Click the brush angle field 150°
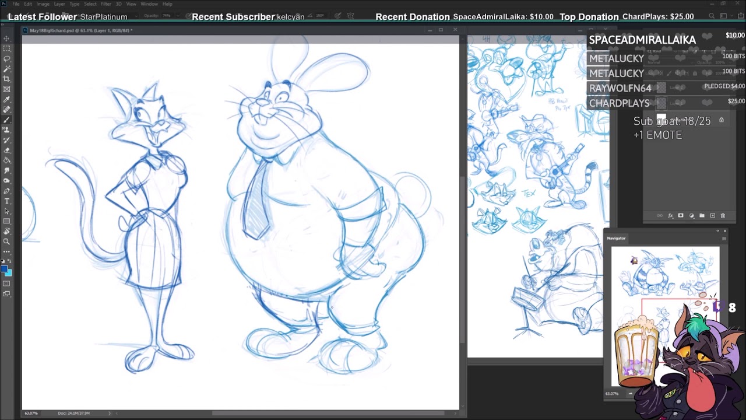This screenshot has height=420, width=746. click(320, 16)
